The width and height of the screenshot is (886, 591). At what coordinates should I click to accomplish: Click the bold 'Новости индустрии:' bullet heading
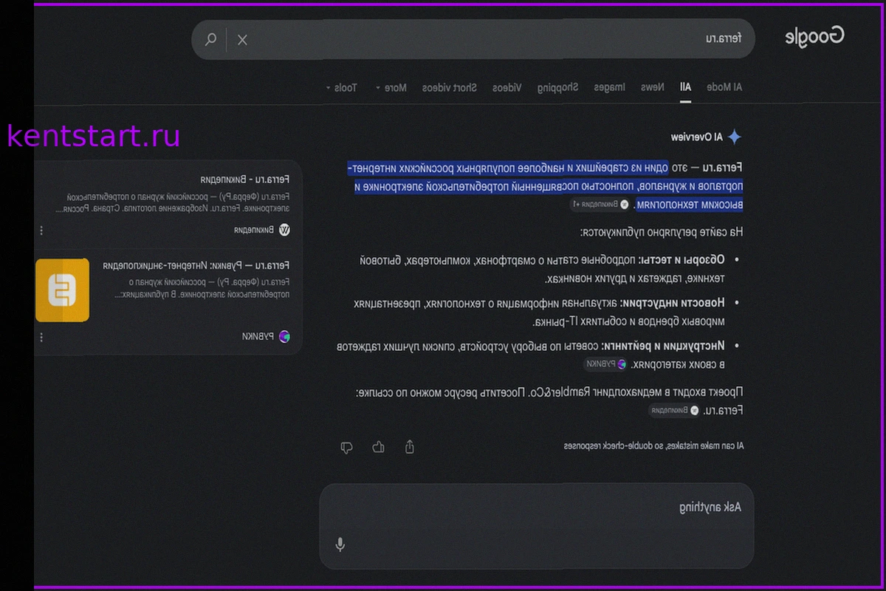[x=673, y=303]
